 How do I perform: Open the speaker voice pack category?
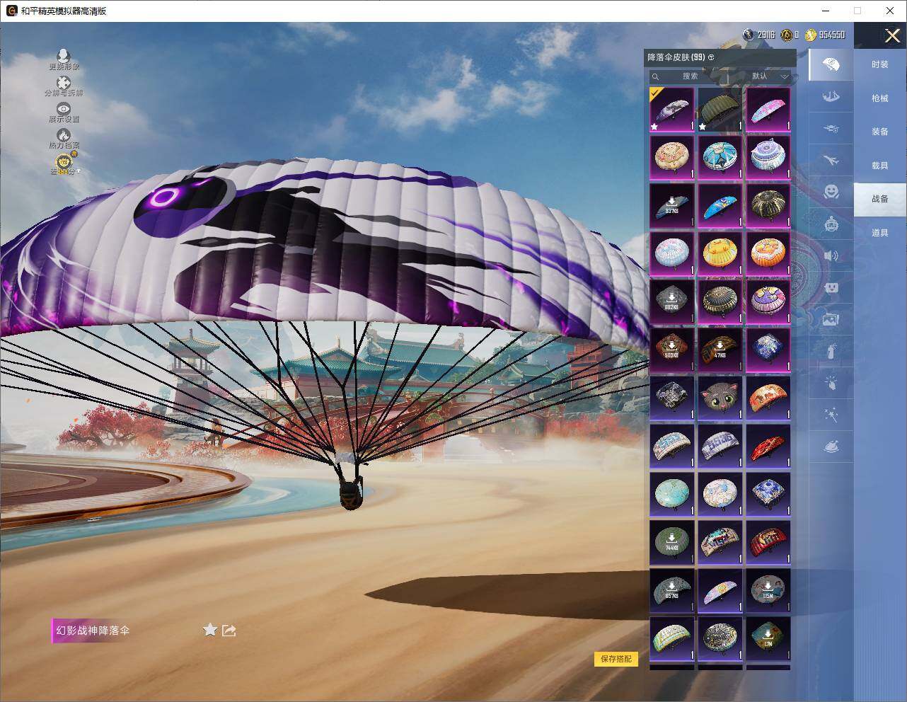[x=831, y=255]
